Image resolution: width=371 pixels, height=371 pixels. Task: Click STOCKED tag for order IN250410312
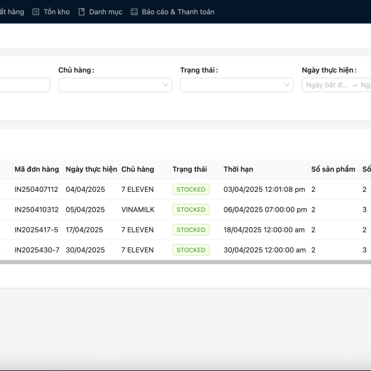pyautogui.click(x=191, y=209)
